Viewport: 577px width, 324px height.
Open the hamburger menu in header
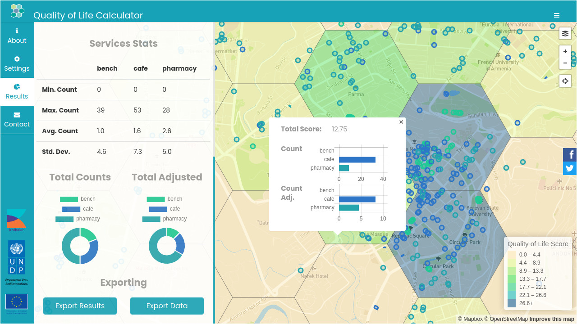pyautogui.click(x=557, y=15)
